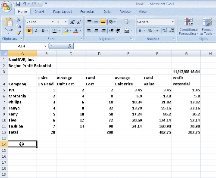Switch to the Formulas ribbon tab
This screenshot has height=178, width=216.
(88, 12)
